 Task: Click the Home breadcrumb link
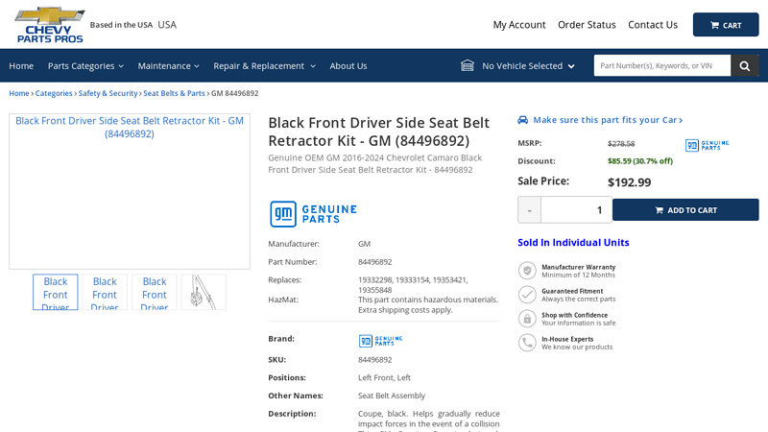[x=19, y=93]
